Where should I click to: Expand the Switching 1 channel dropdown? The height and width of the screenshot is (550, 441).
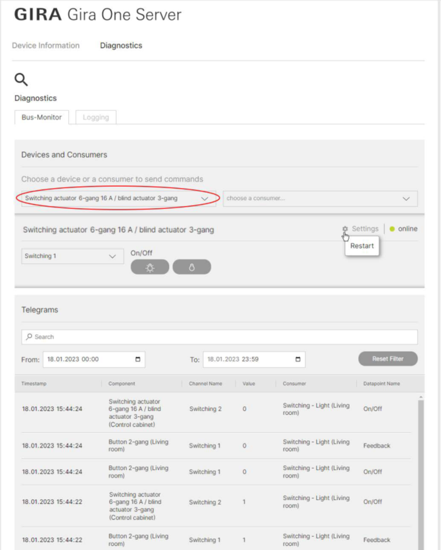(112, 256)
